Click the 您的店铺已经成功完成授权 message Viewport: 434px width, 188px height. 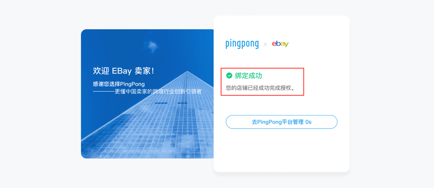click(x=260, y=88)
